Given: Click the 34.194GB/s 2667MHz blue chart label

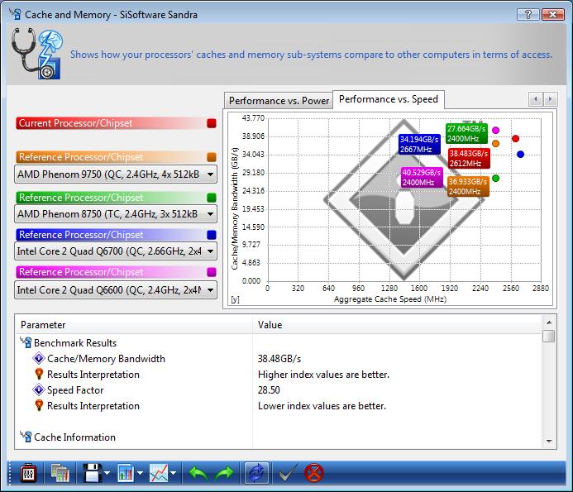Looking at the screenshot, I should (419, 145).
